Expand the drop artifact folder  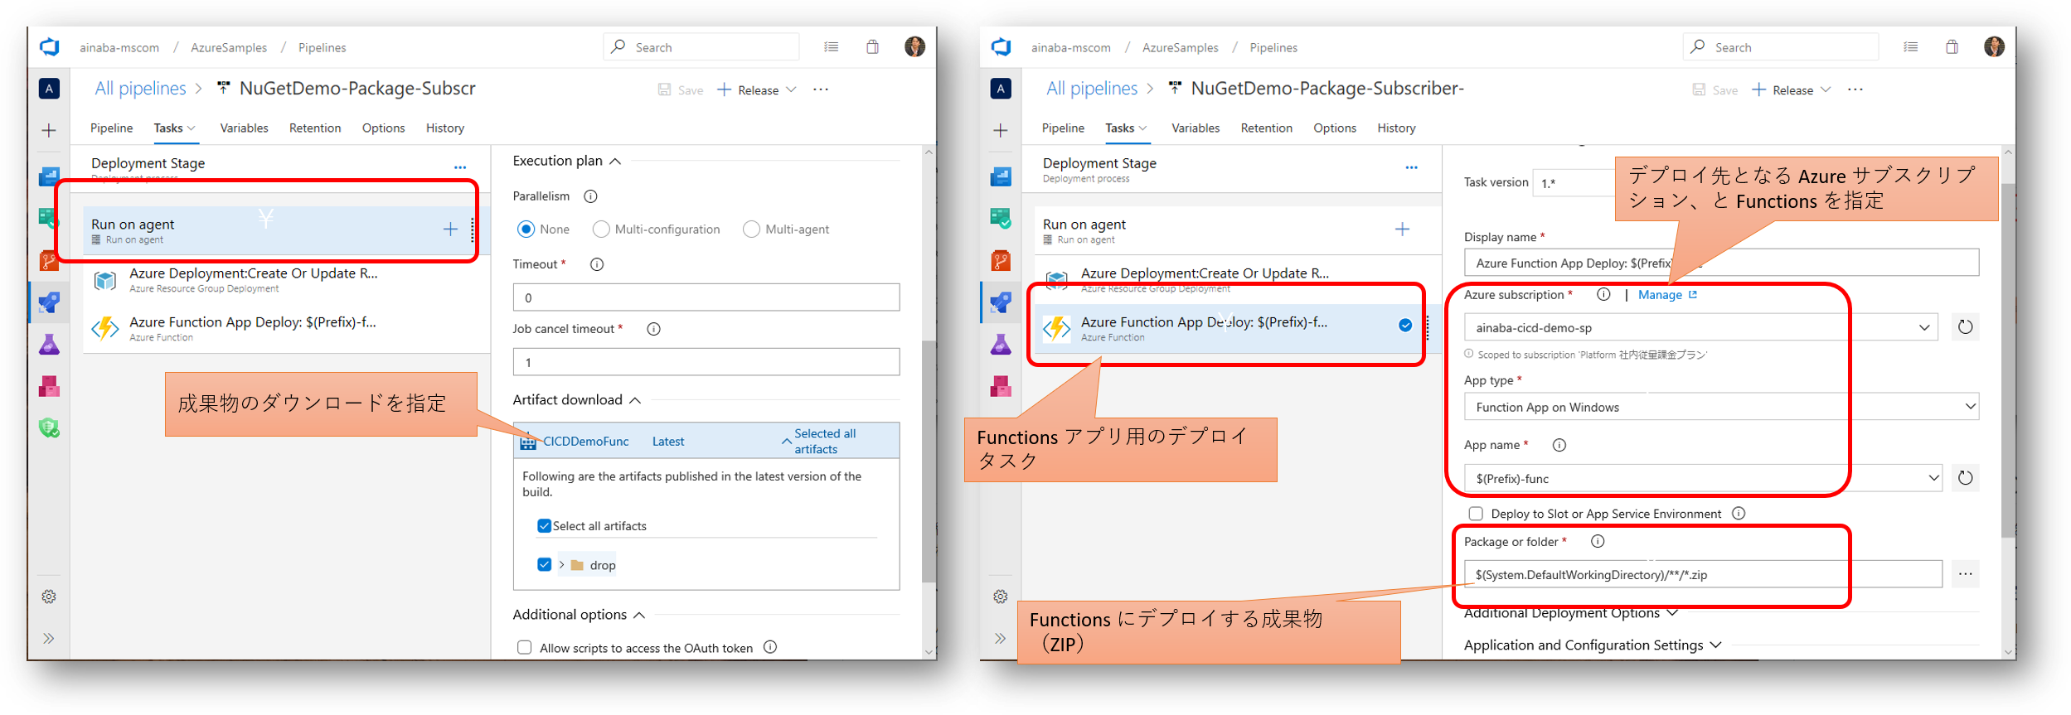(x=561, y=564)
